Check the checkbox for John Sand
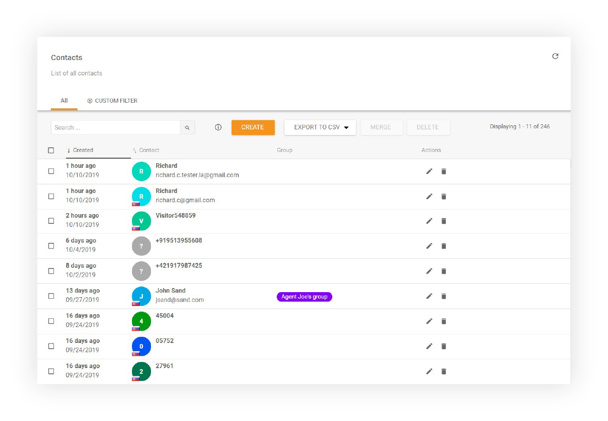 [51, 296]
